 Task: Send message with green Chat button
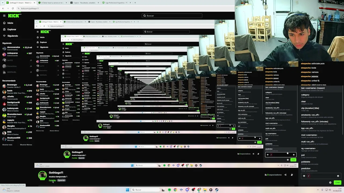[338, 183]
